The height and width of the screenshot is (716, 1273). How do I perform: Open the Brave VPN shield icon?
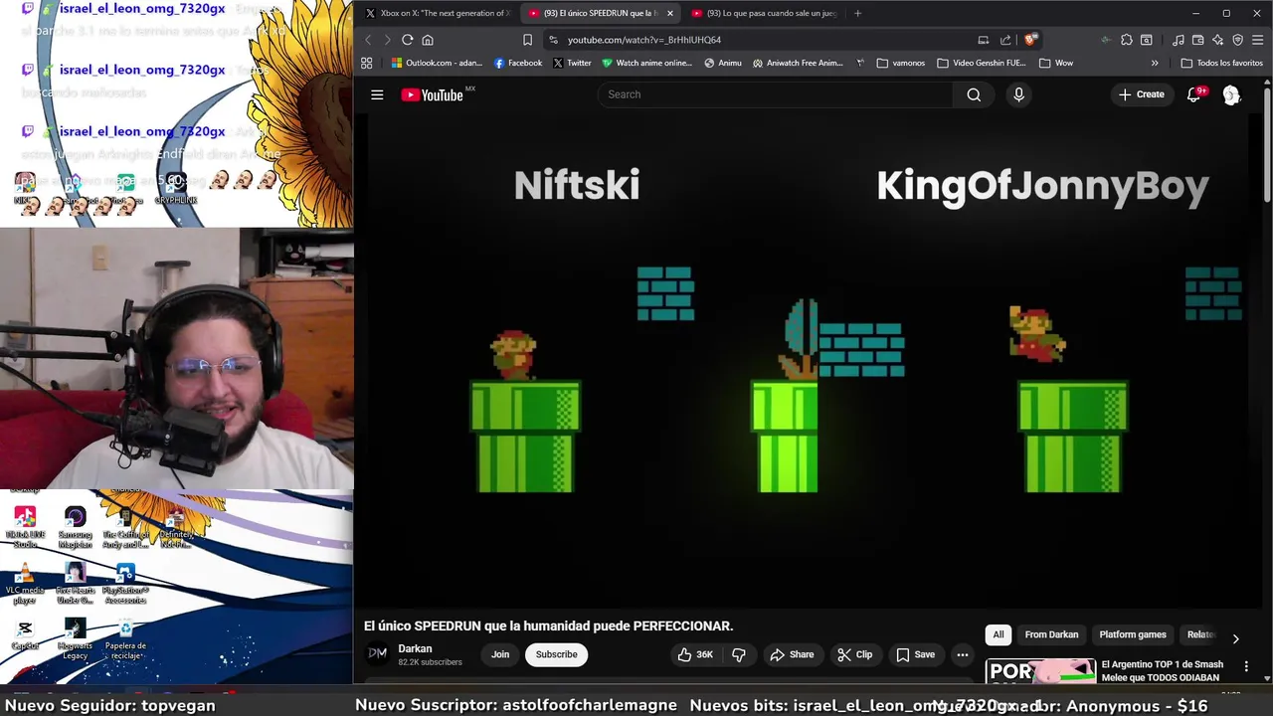click(x=1238, y=40)
